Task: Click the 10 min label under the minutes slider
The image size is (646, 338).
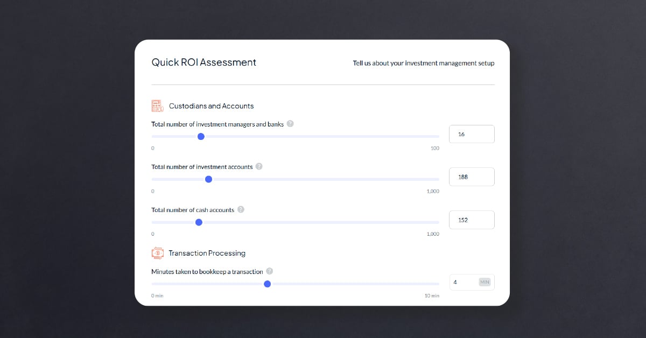Action: click(x=431, y=295)
